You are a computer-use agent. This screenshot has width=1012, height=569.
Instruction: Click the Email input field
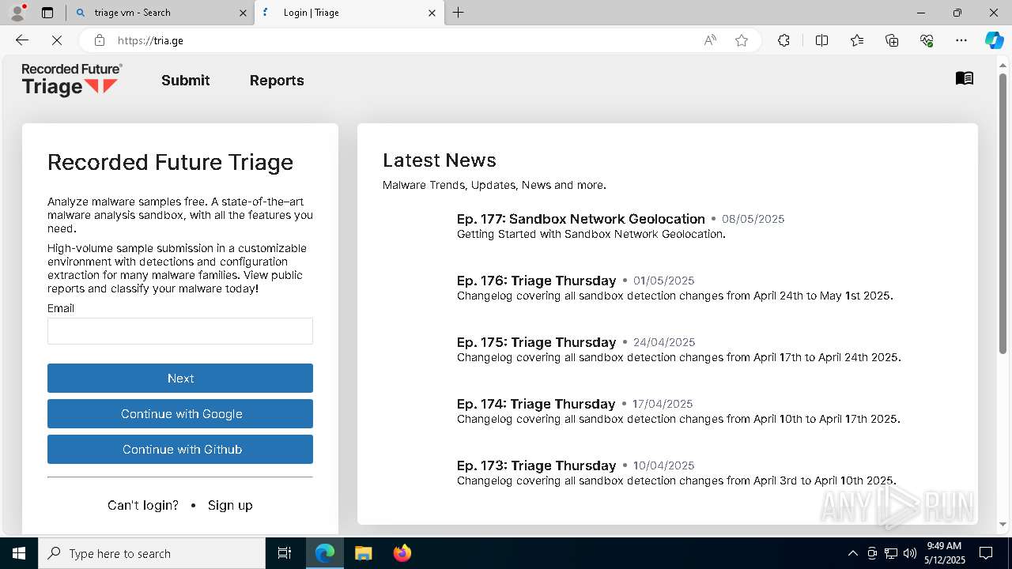coord(180,331)
